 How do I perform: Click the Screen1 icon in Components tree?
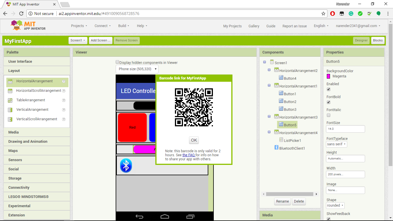(x=272, y=62)
